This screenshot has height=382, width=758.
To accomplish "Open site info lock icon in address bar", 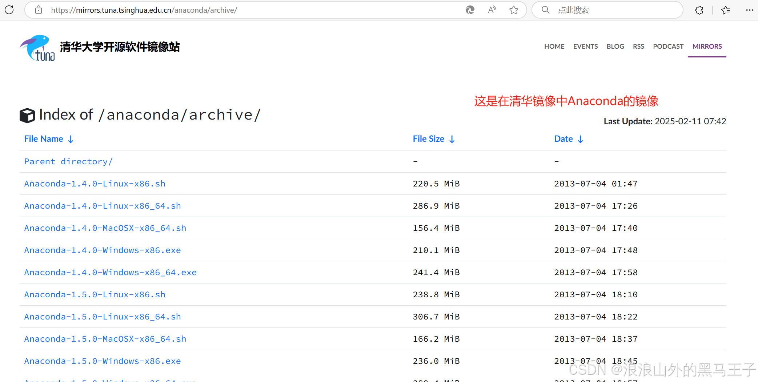I will (x=39, y=10).
